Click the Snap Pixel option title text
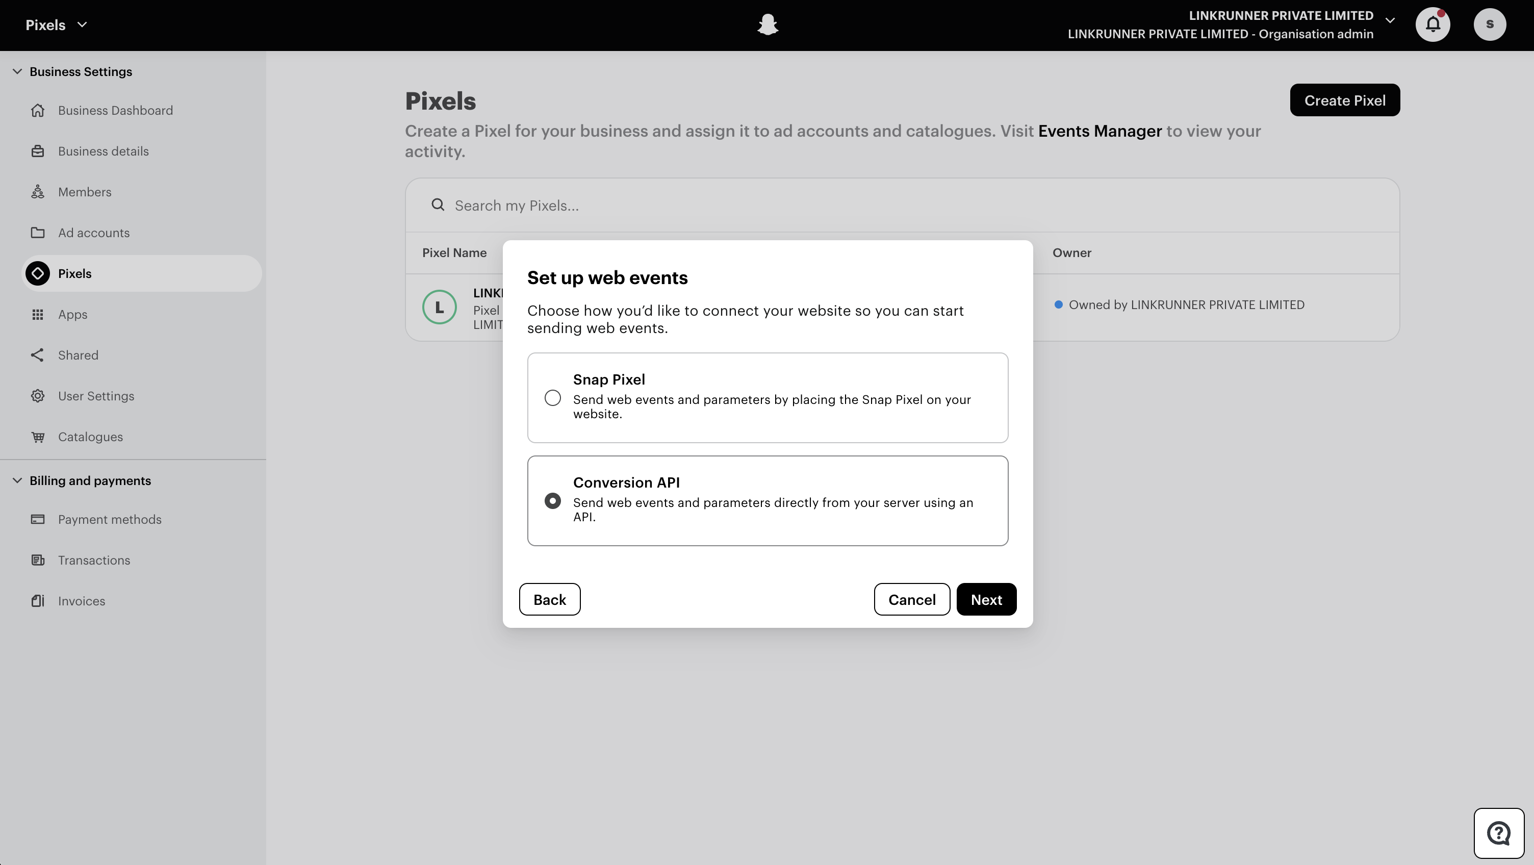Viewport: 1534px width, 865px height. (608, 379)
